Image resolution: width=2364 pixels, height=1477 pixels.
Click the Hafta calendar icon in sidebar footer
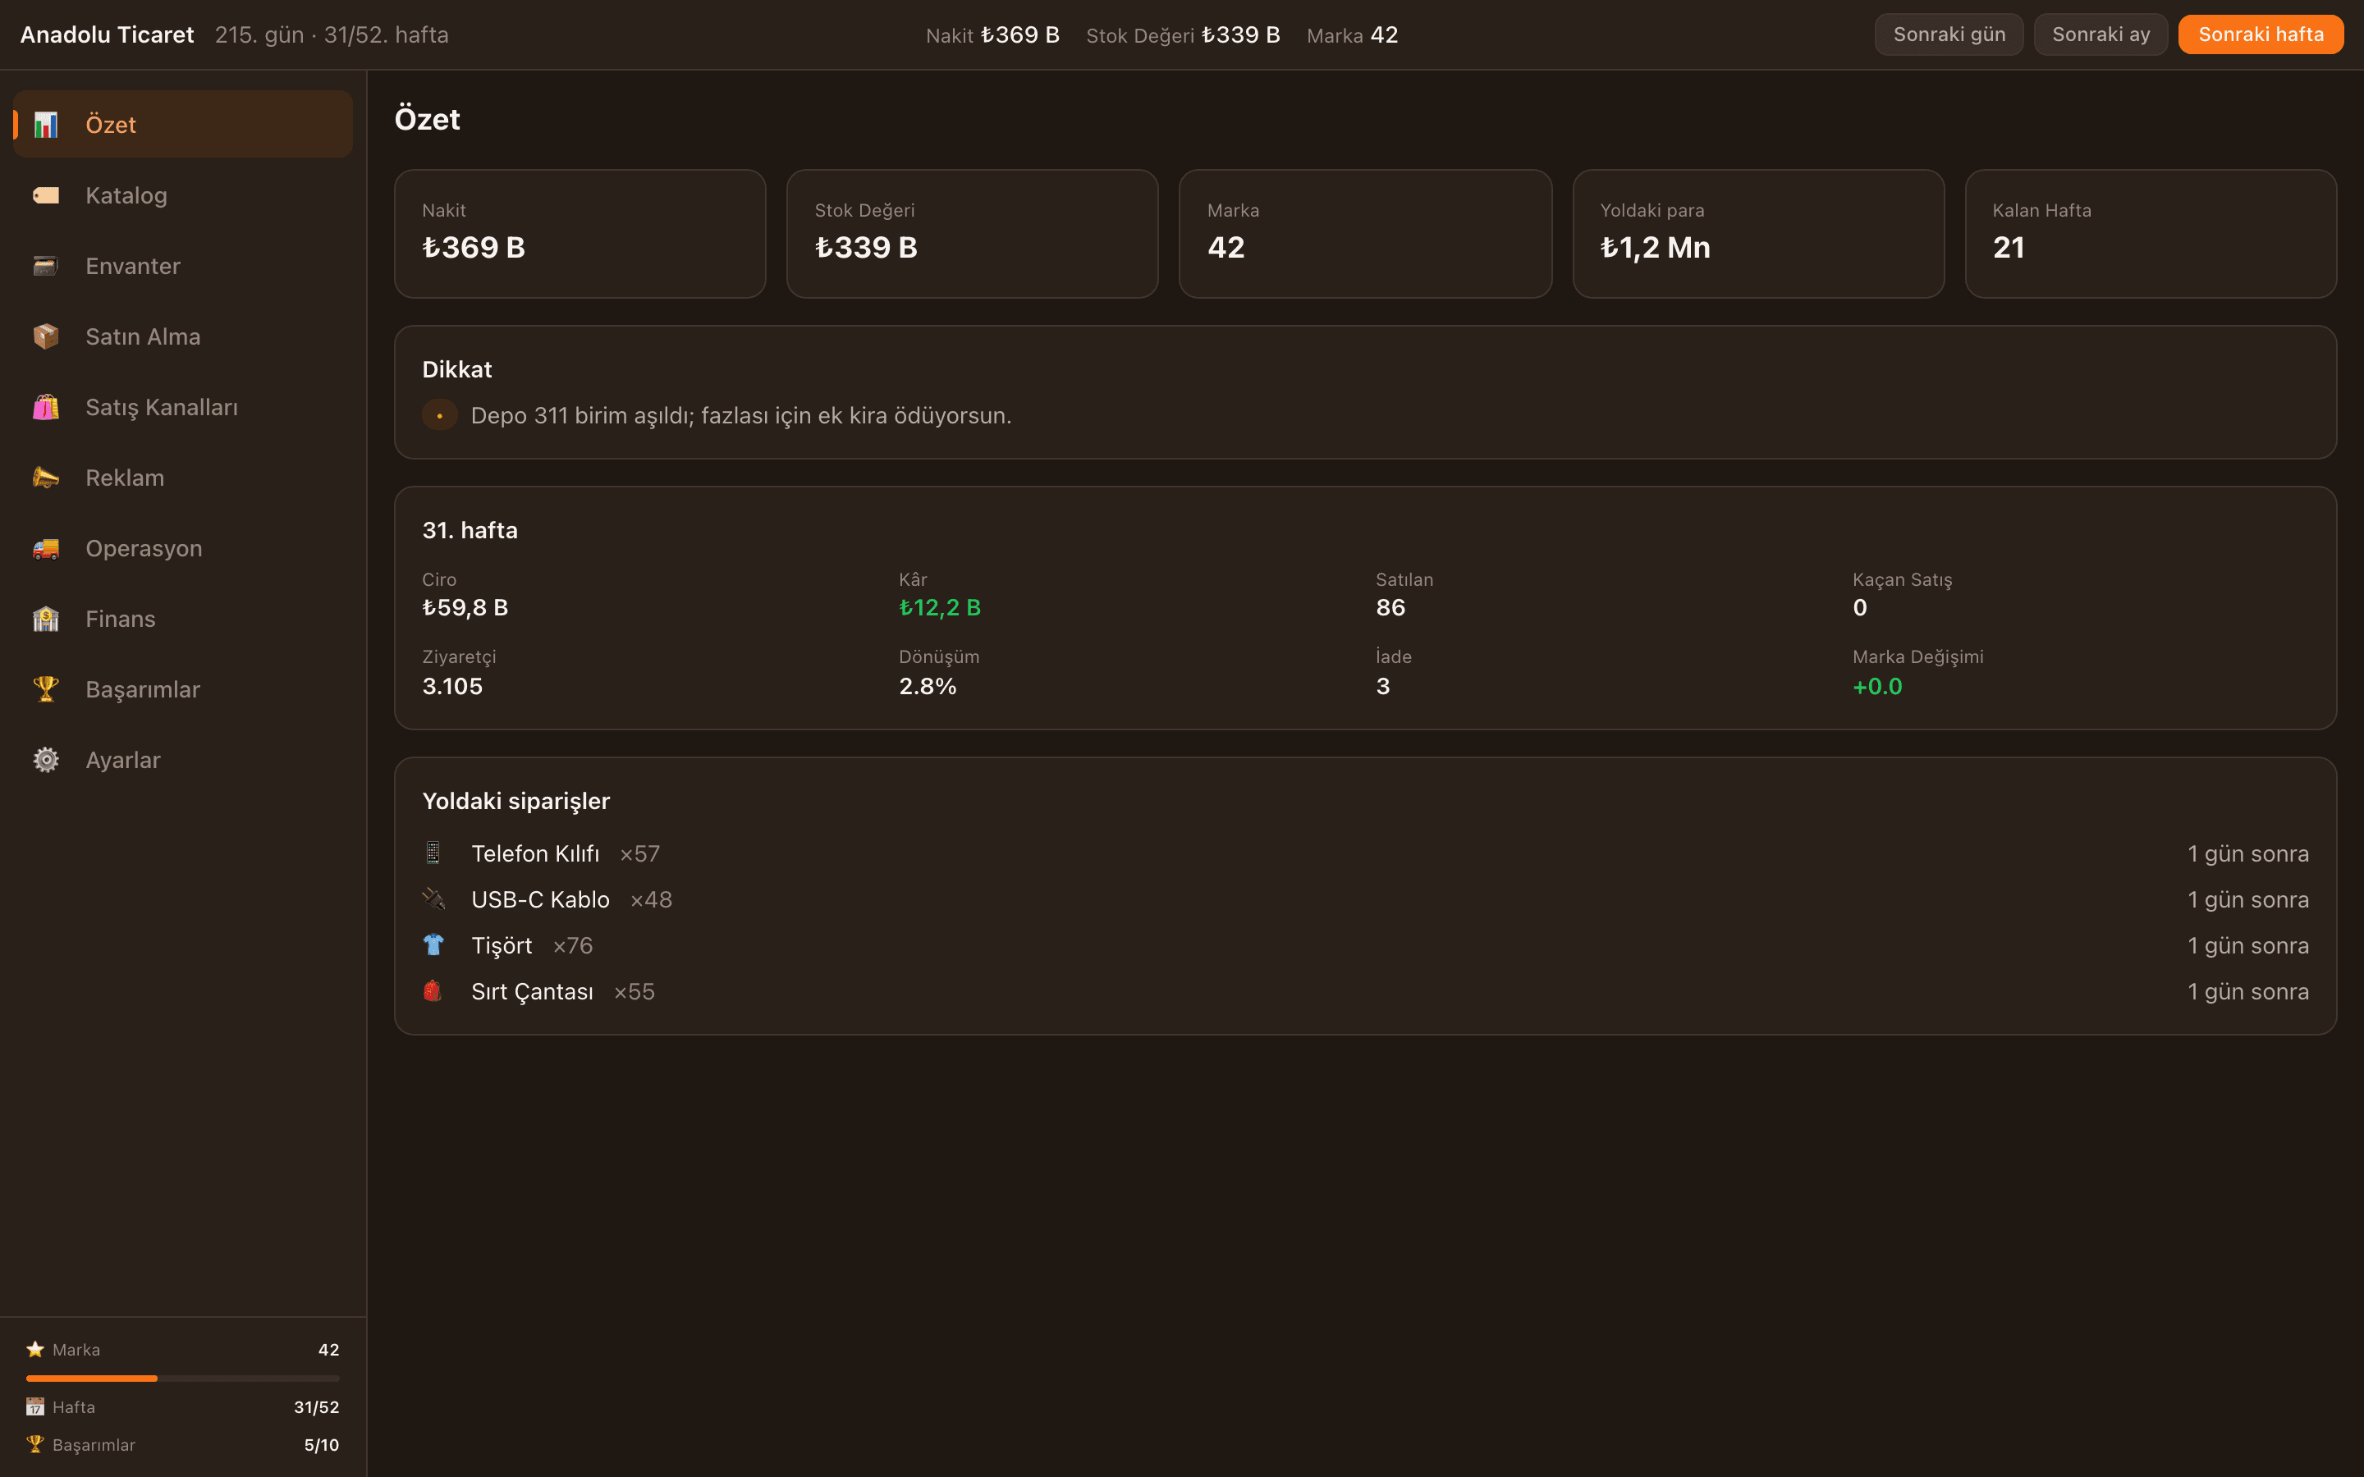point(35,1406)
